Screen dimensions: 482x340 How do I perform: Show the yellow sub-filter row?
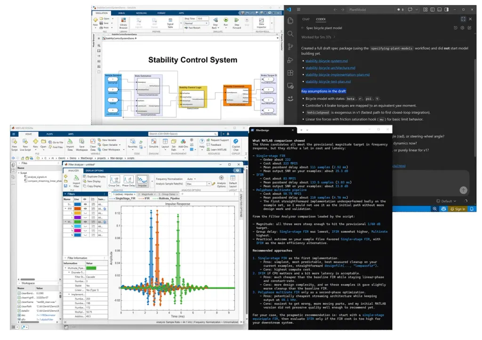(x=85, y=213)
